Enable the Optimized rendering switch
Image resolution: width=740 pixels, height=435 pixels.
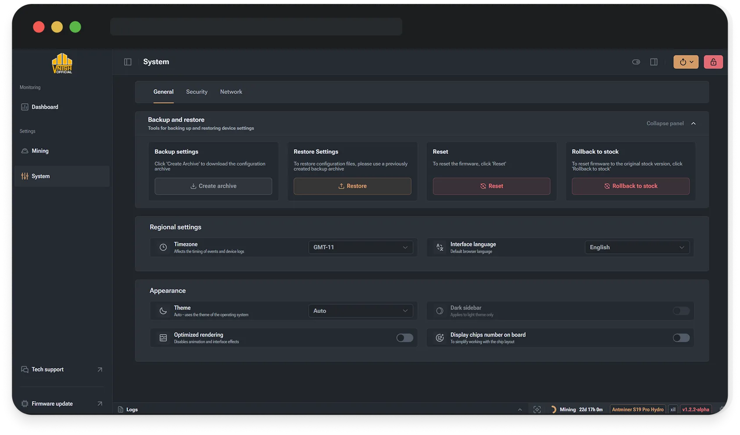(x=404, y=338)
